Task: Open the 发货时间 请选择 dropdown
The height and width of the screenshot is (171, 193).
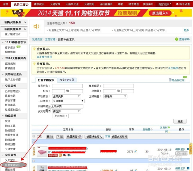Action: tap(66, 111)
